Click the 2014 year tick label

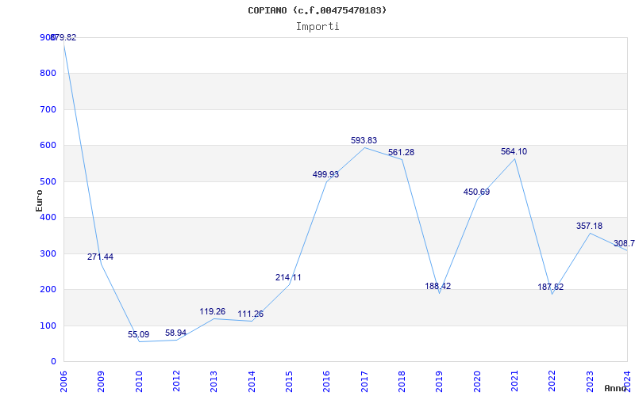tap(252, 382)
